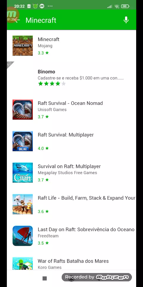Click the Minecraft search field text
143x287 pixels.
(41, 20)
